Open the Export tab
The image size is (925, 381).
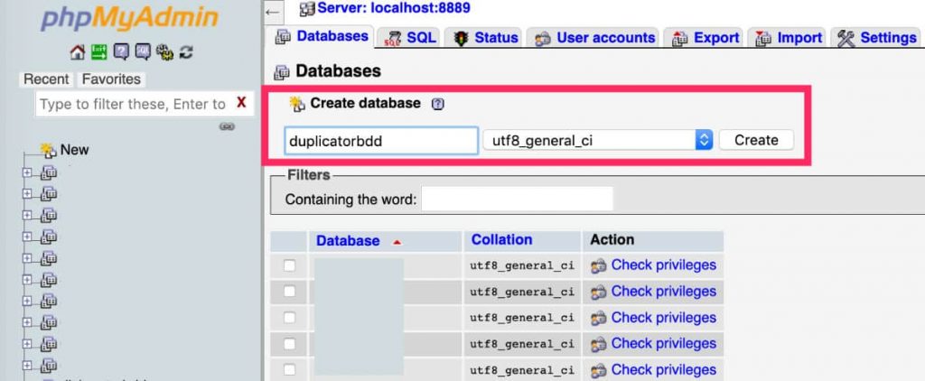705,38
